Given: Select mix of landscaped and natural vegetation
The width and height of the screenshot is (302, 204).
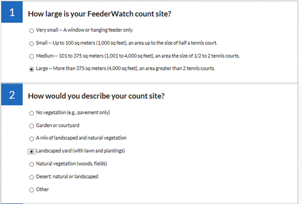Looking at the screenshot, I should [x=32, y=139].
